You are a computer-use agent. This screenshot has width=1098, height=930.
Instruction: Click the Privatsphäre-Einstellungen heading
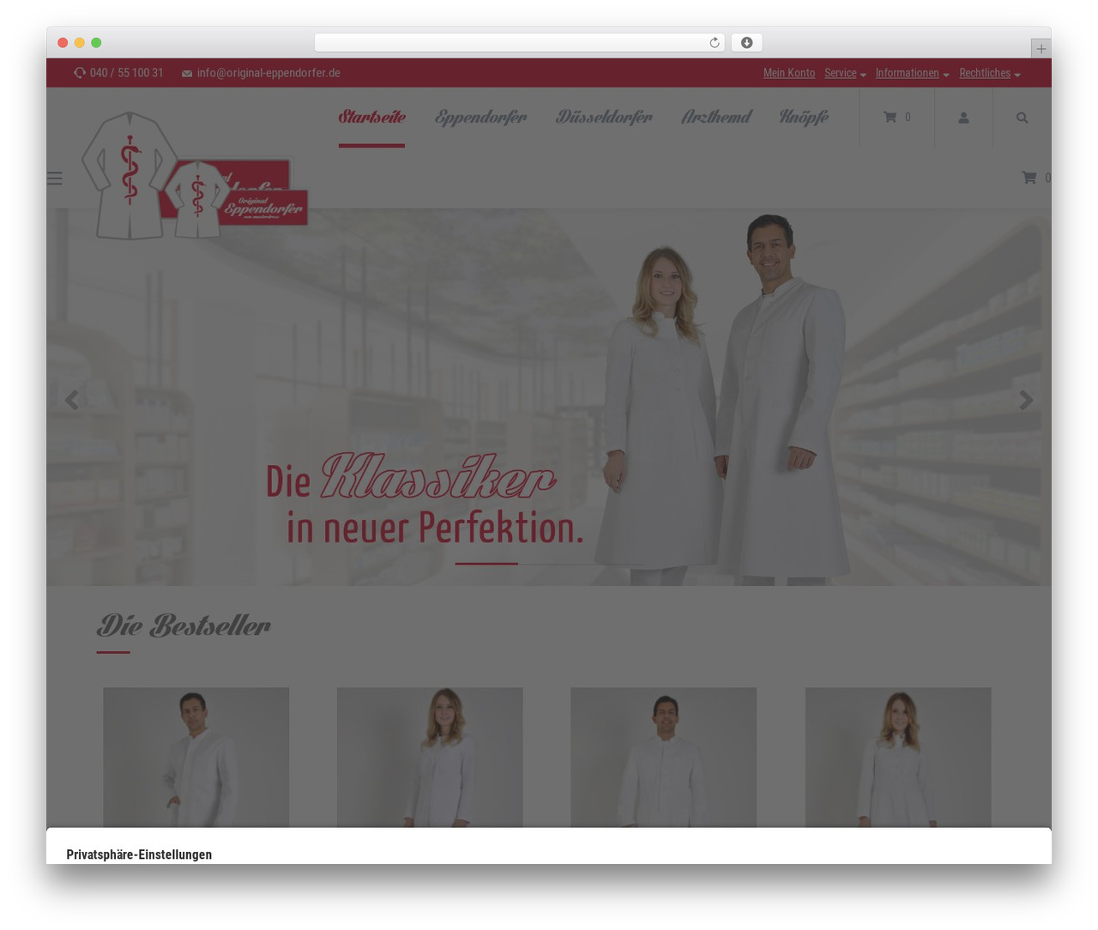pyautogui.click(x=139, y=855)
